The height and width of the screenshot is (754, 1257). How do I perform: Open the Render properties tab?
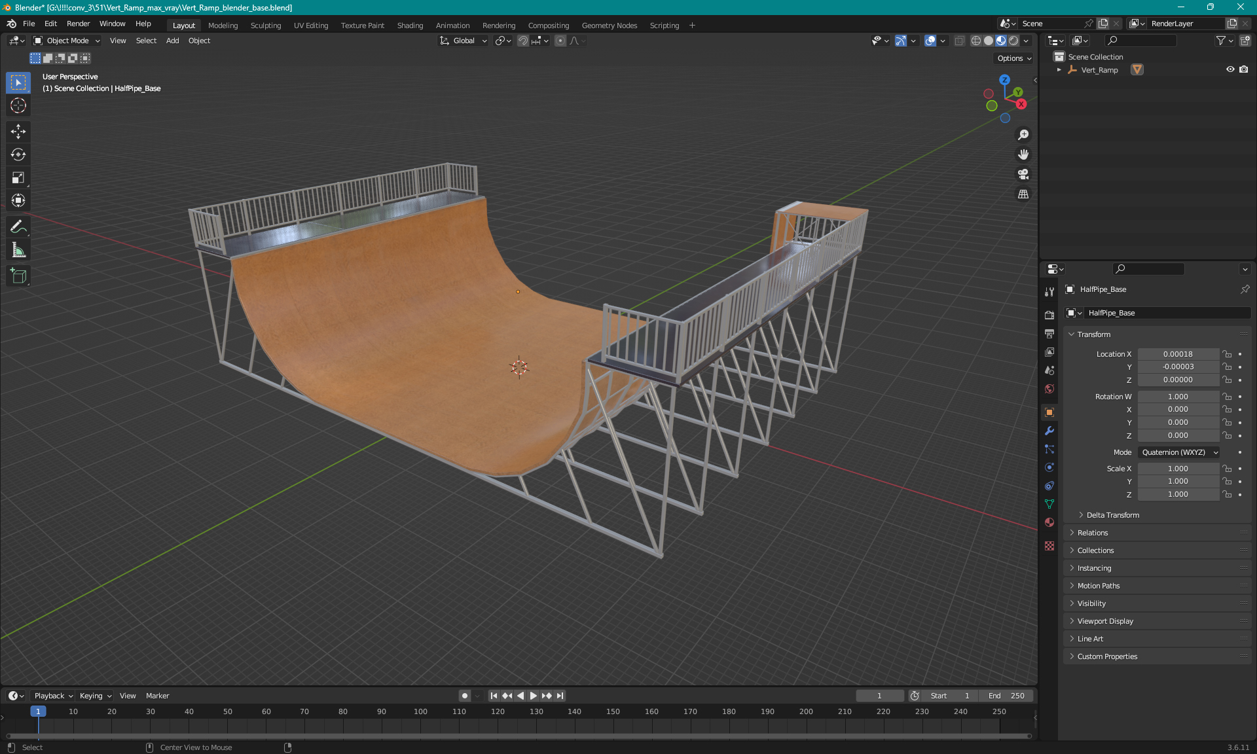point(1049,315)
